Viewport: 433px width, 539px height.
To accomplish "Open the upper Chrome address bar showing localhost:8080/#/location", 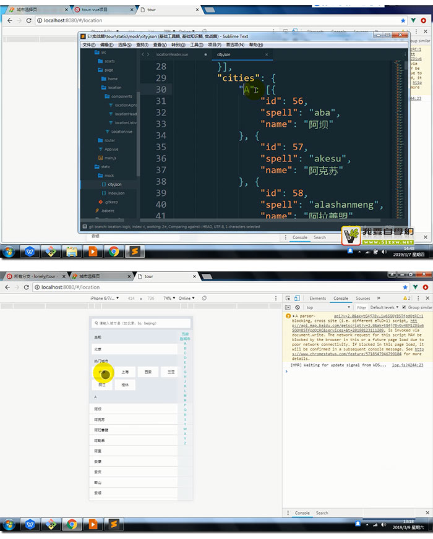I will click(x=220, y=20).
